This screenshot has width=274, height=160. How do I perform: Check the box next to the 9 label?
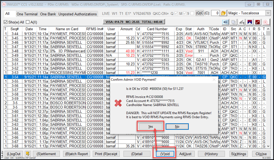(192, 13)
